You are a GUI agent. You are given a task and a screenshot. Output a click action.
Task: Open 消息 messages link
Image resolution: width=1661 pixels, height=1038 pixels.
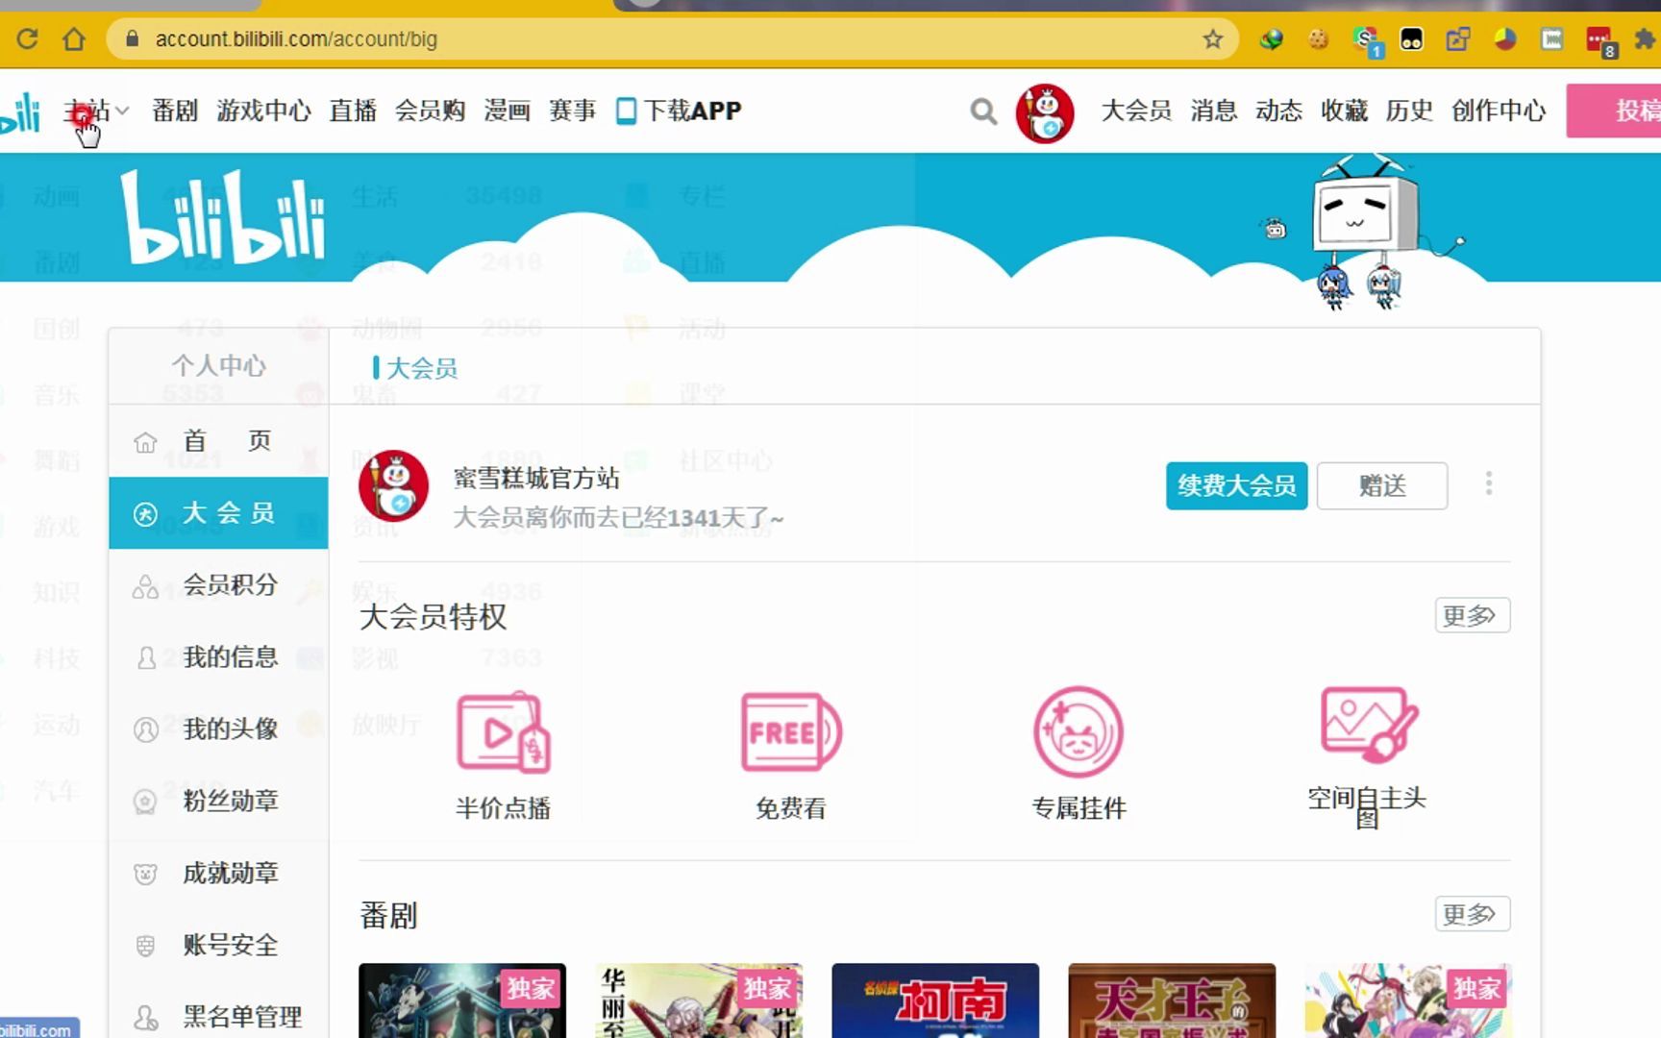tap(1213, 111)
